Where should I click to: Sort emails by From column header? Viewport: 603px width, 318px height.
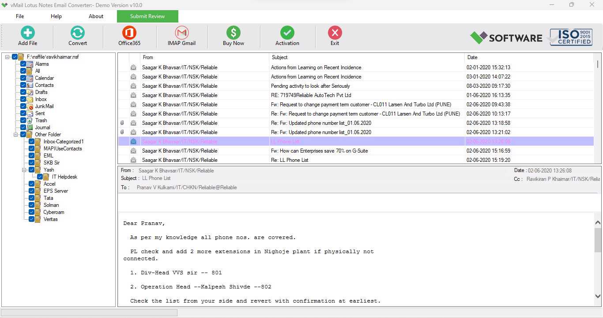204,57
